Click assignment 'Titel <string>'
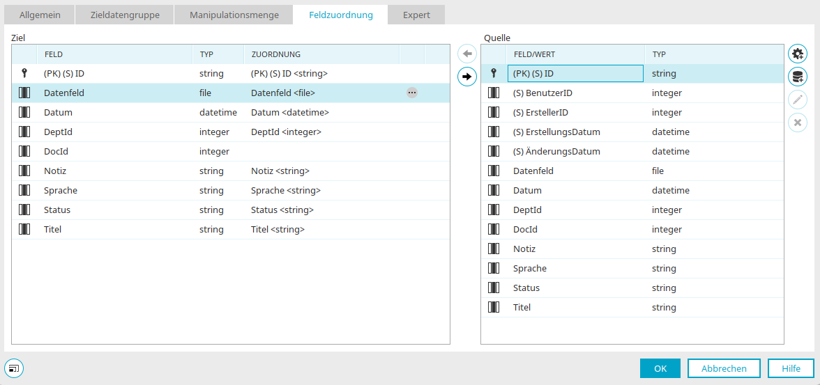The image size is (820, 385). click(x=278, y=229)
